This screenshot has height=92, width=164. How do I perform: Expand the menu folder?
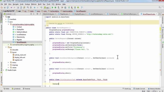tap(8, 62)
